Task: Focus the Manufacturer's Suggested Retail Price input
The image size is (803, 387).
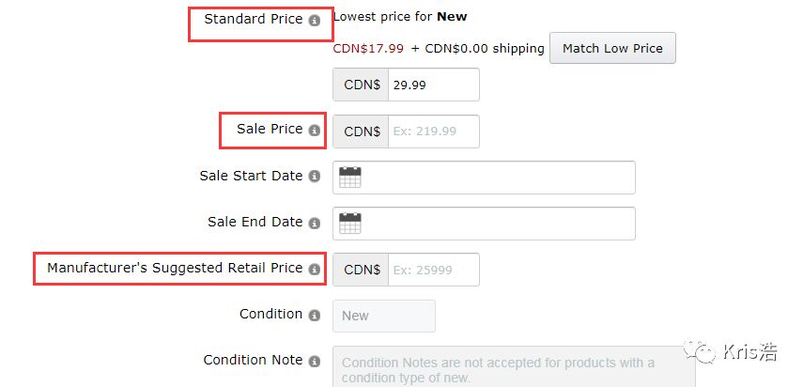Action: pyautogui.click(x=432, y=270)
